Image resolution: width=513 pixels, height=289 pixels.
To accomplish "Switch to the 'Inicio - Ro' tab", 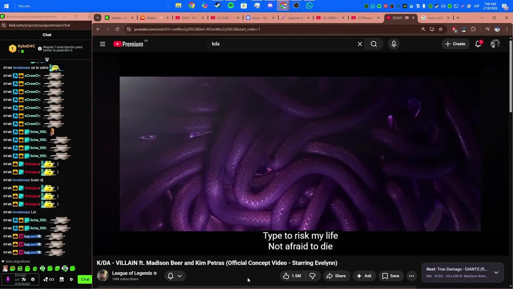I will click(260, 18).
